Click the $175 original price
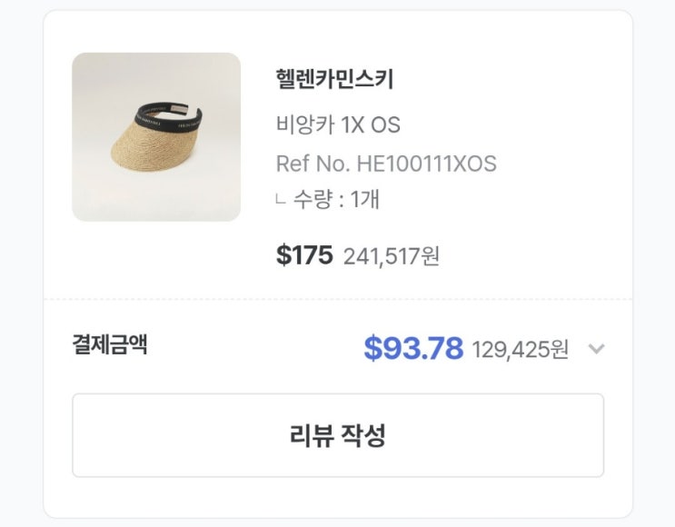The image size is (675, 527). point(304,255)
